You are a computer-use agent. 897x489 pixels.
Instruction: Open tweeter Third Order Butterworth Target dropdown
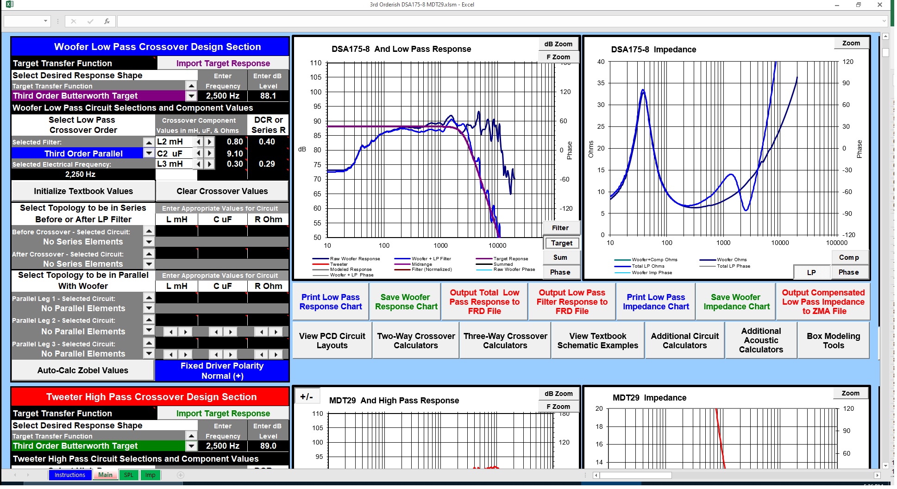pyautogui.click(x=191, y=446)
